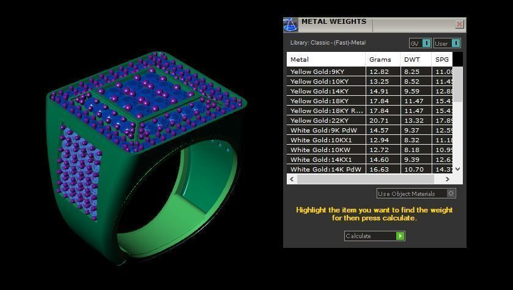
Task: Select the Yellow Gold:14KY row
Action: coord(370,91)
